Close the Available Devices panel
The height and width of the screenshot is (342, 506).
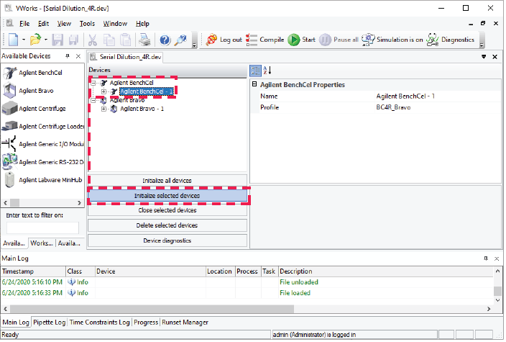78,56
